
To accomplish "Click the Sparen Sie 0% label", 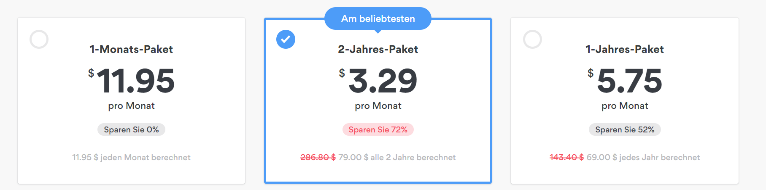I will click(131, 129).
